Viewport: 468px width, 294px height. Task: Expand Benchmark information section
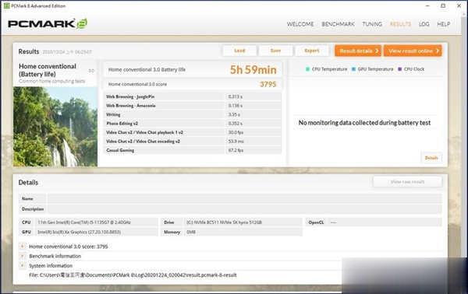(22, 256)
